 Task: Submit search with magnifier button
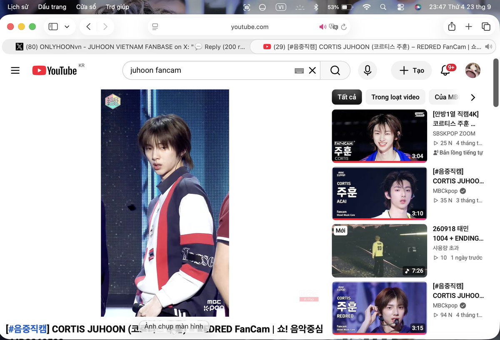335,70
